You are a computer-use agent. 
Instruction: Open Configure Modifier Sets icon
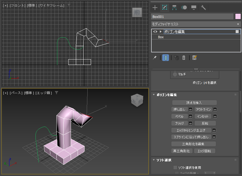click(x=194, y=58)
